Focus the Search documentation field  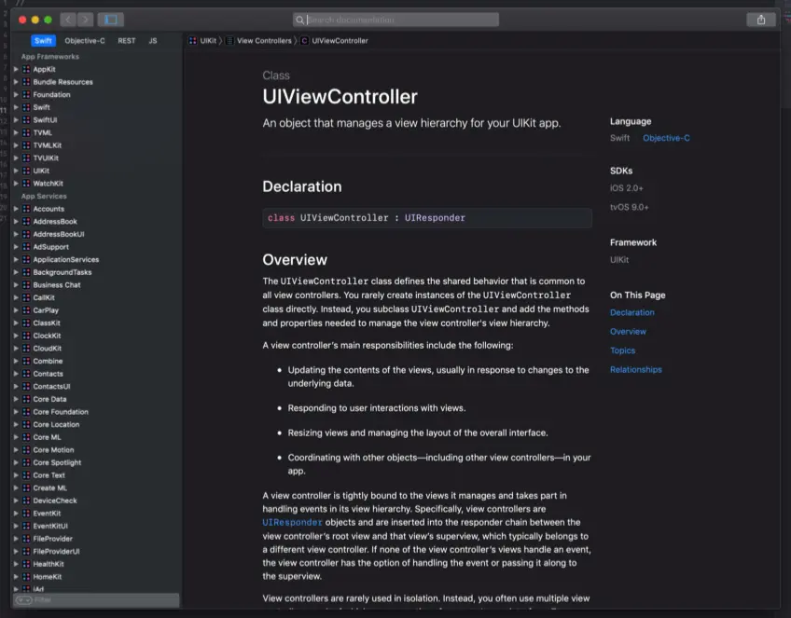pos(395,20)
